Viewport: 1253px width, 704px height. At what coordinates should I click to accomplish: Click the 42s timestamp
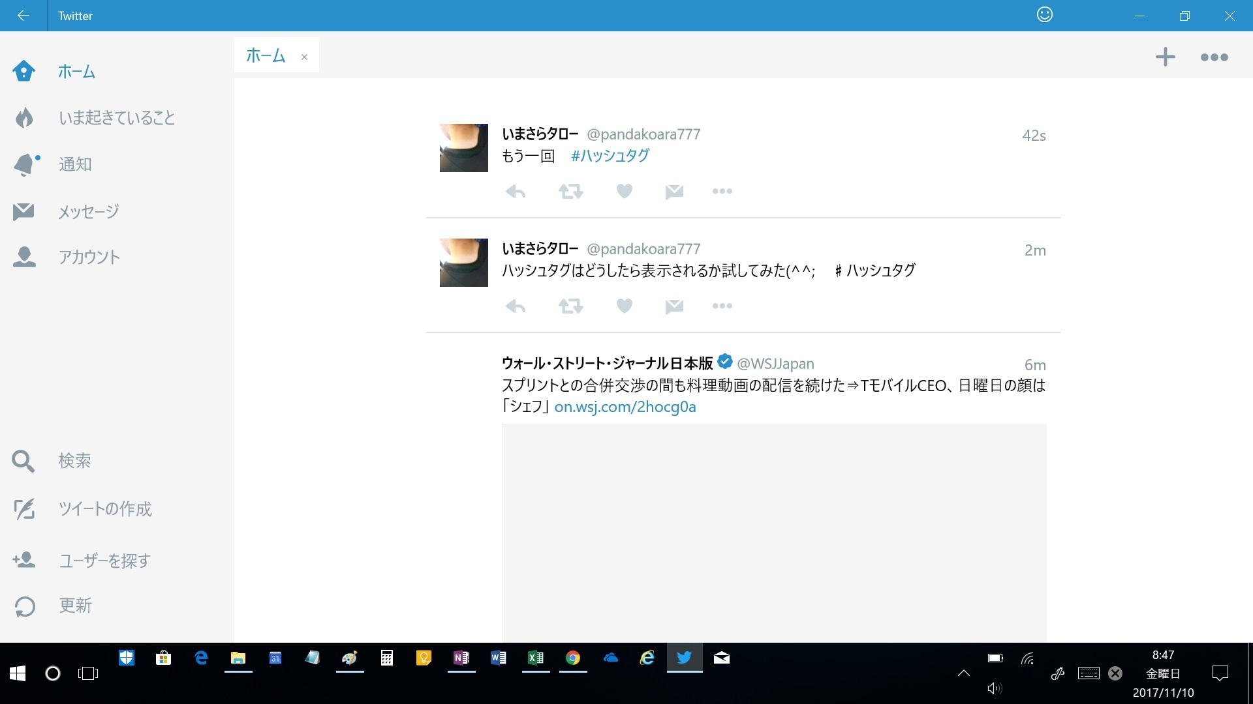pos(1034,136)
